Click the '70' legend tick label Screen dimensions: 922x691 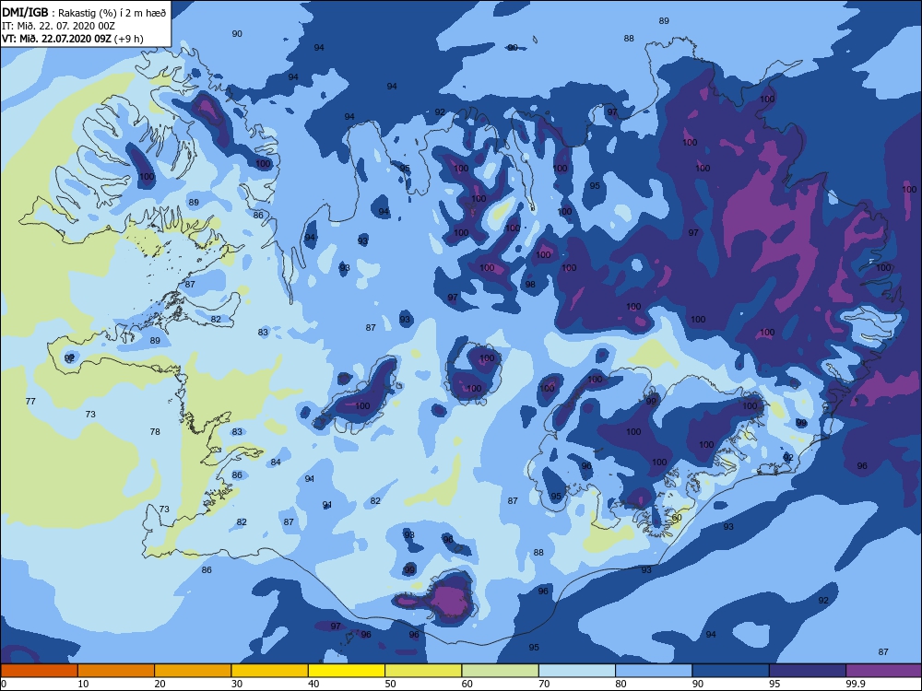544,684
